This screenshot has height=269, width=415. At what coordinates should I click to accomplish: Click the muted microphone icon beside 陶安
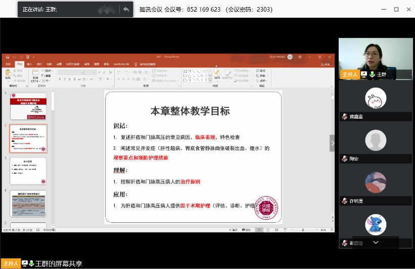(345, 159)
